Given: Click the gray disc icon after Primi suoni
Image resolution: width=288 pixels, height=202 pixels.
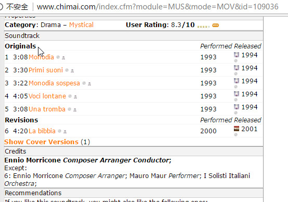Looking at the screenshot, I should (x=67, y=70).
